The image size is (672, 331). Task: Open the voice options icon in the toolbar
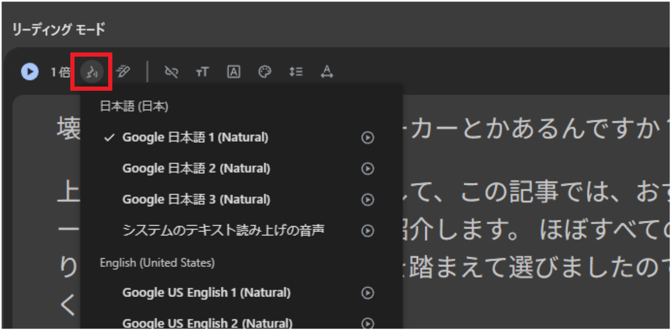(x=91, y=72)
